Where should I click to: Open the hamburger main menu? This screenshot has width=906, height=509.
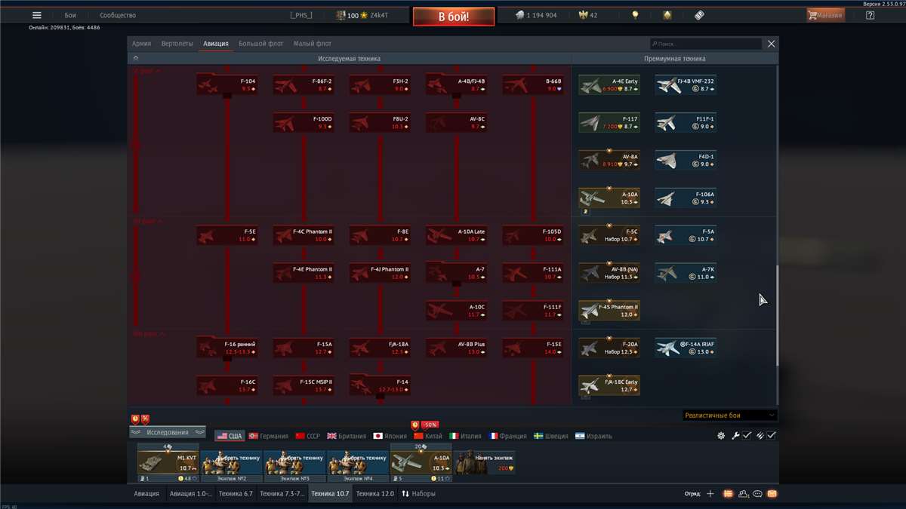35,14
